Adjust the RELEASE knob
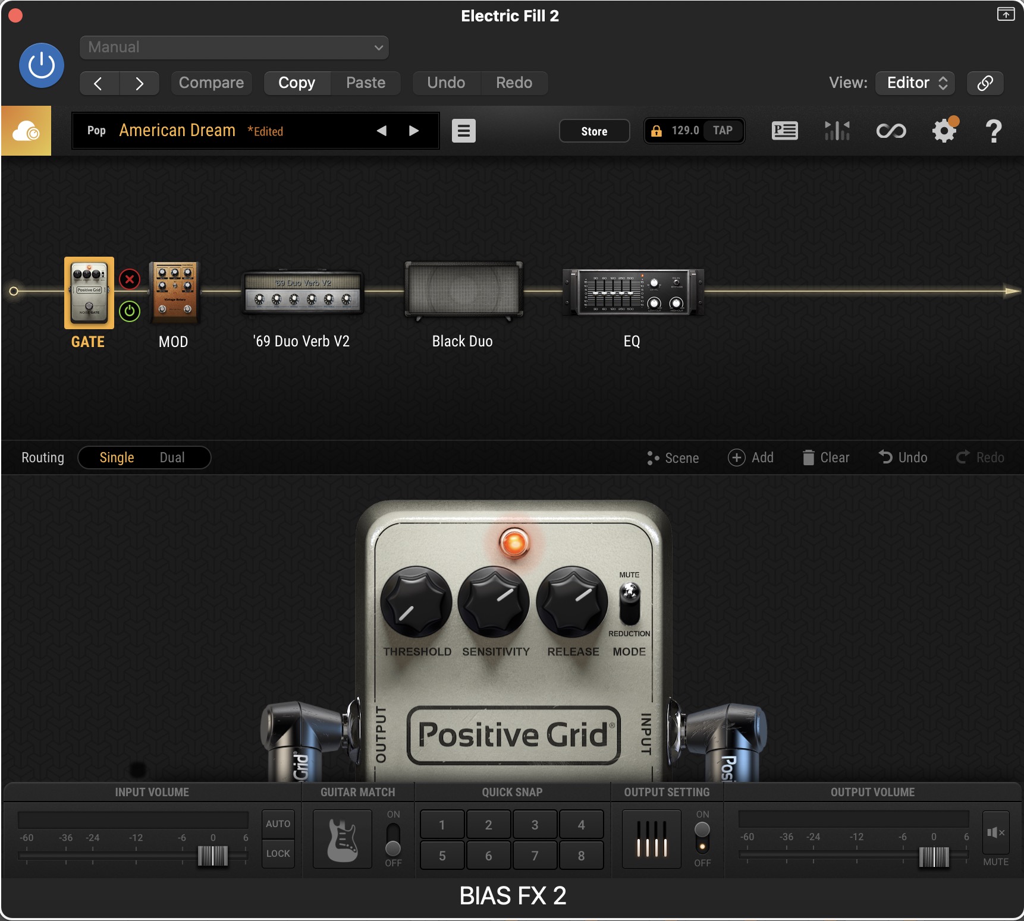The width and height of the screenshot is (1024, 921). tap(572, 602)
